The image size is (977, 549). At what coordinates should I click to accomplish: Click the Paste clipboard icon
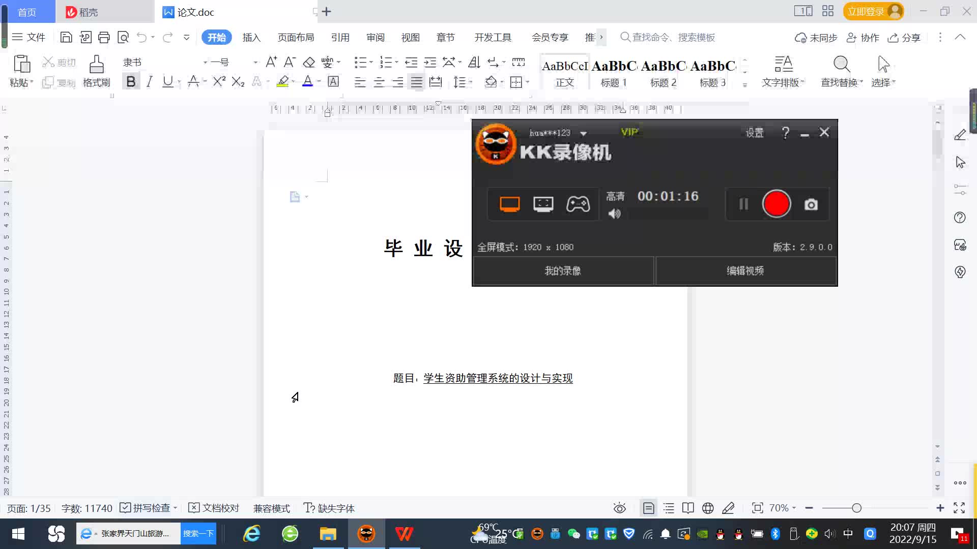point(21,65)
